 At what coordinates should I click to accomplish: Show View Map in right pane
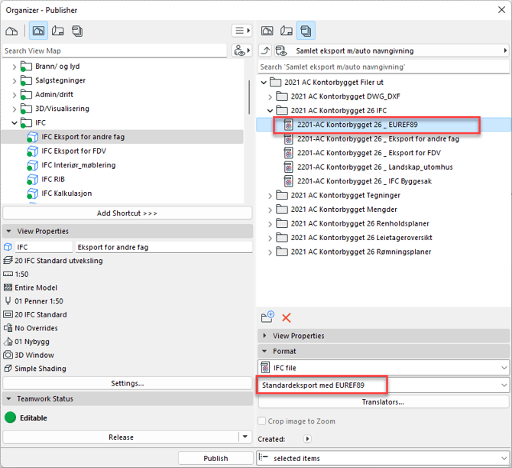[x=267, y=31]
